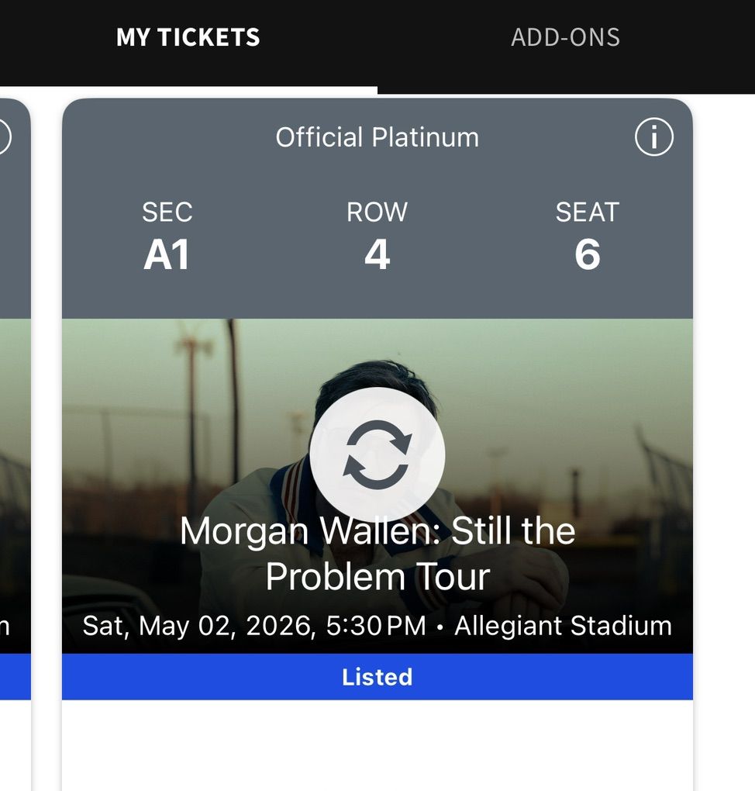Open Morgan Wallen: Still the Problem Tour title
This screenshot has height=791, width=755.
[377, 554]
